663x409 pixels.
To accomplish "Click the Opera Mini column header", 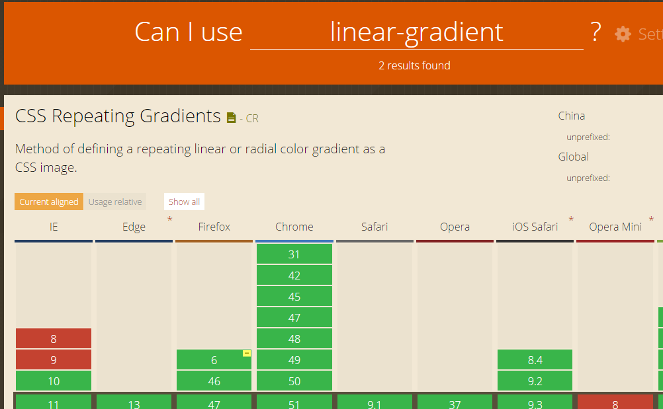I will (615, 227).
